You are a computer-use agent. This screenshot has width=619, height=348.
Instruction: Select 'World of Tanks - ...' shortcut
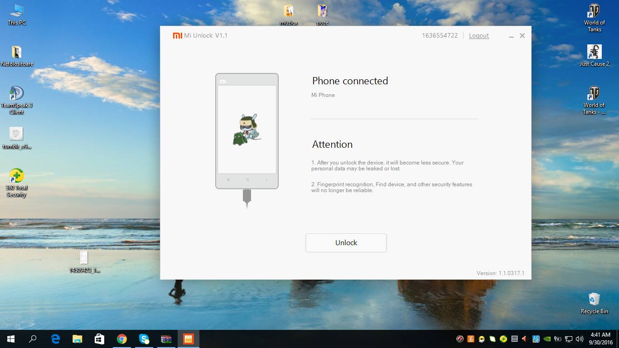(x=594, y=100)
